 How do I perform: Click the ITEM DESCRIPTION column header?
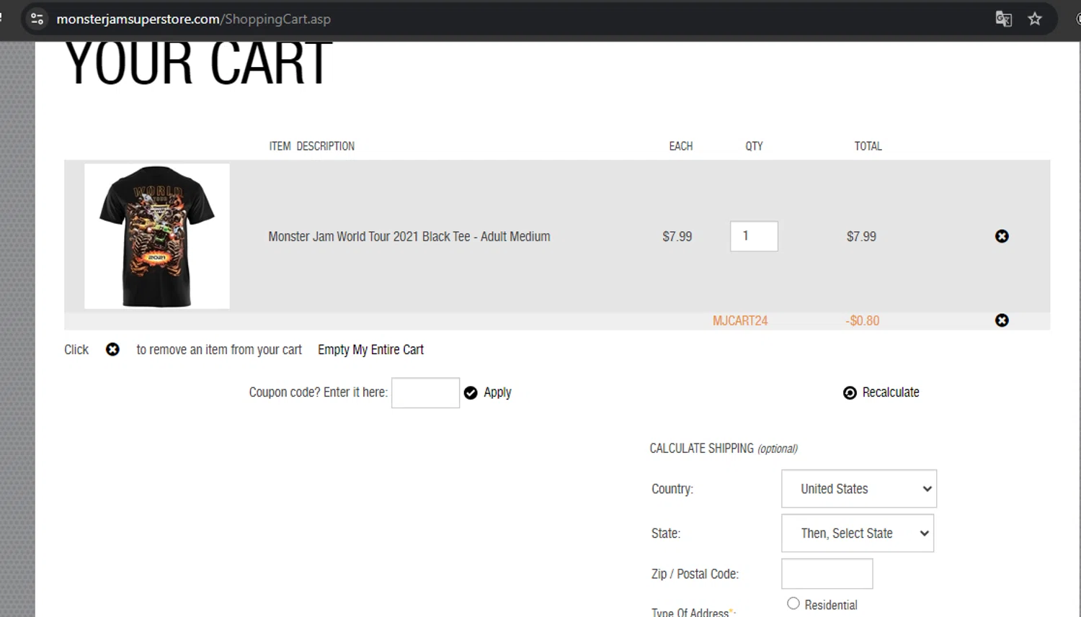(x=312, y=146)
